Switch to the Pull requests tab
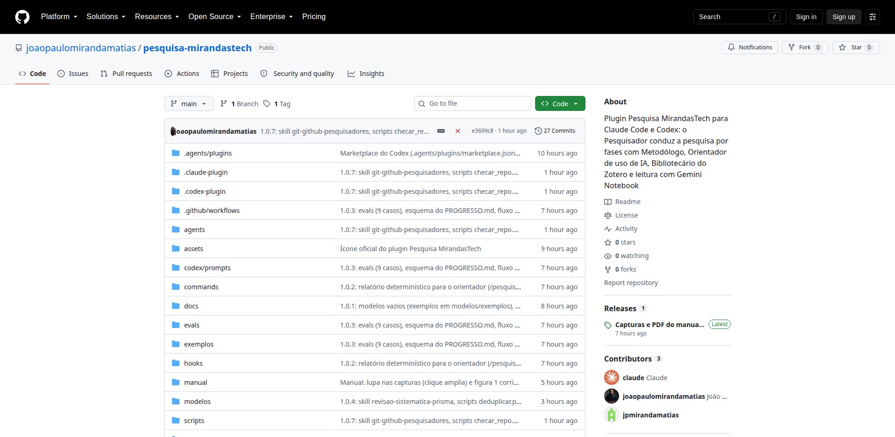Image resolution: width=895 pixels, height=437 pixels. (x=126, y=74)
